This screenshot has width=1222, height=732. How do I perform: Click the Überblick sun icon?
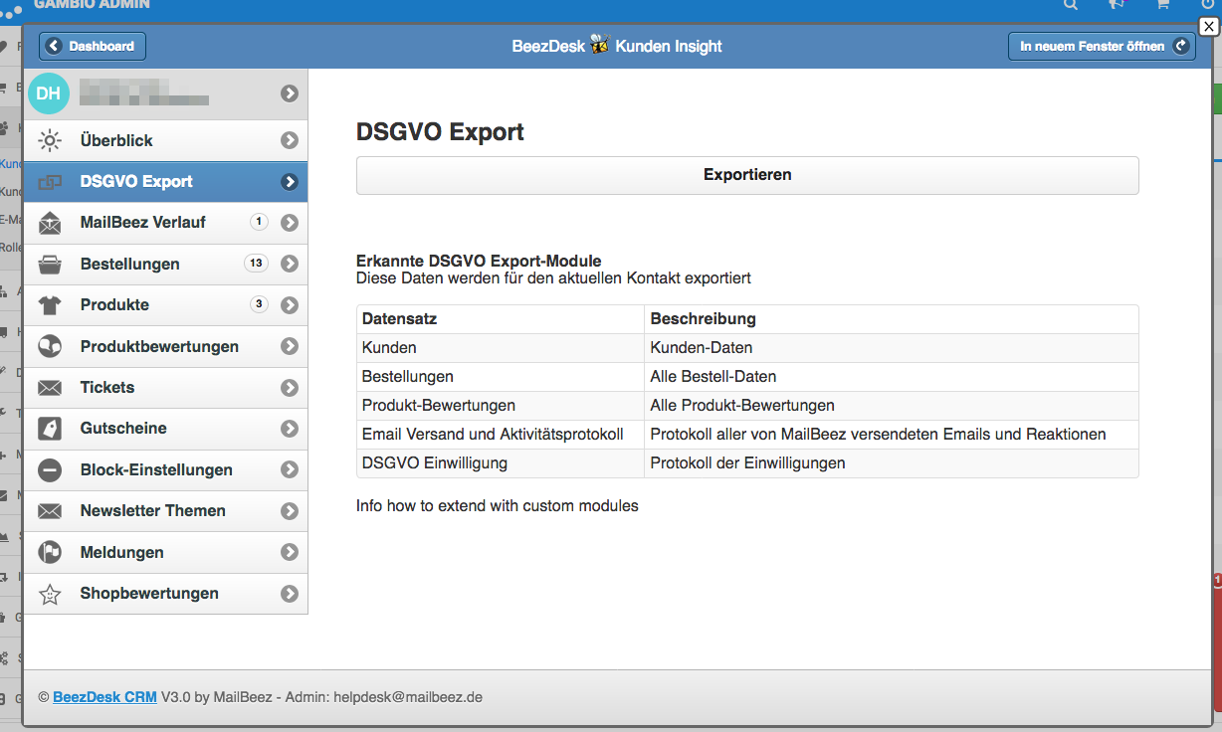[x=50, y=140]
